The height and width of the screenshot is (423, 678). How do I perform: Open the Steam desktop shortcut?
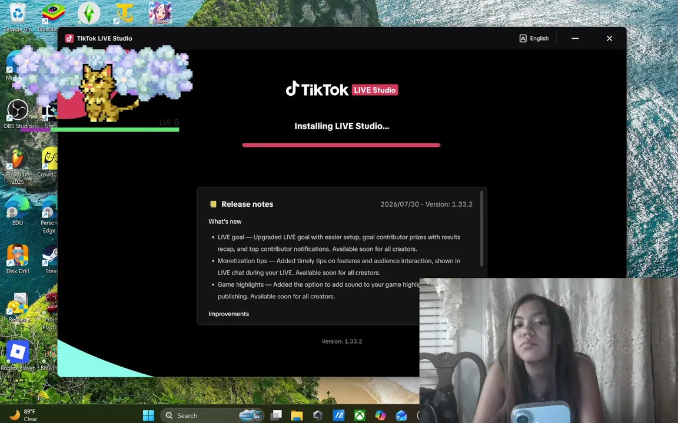click(x=50, y=260)
